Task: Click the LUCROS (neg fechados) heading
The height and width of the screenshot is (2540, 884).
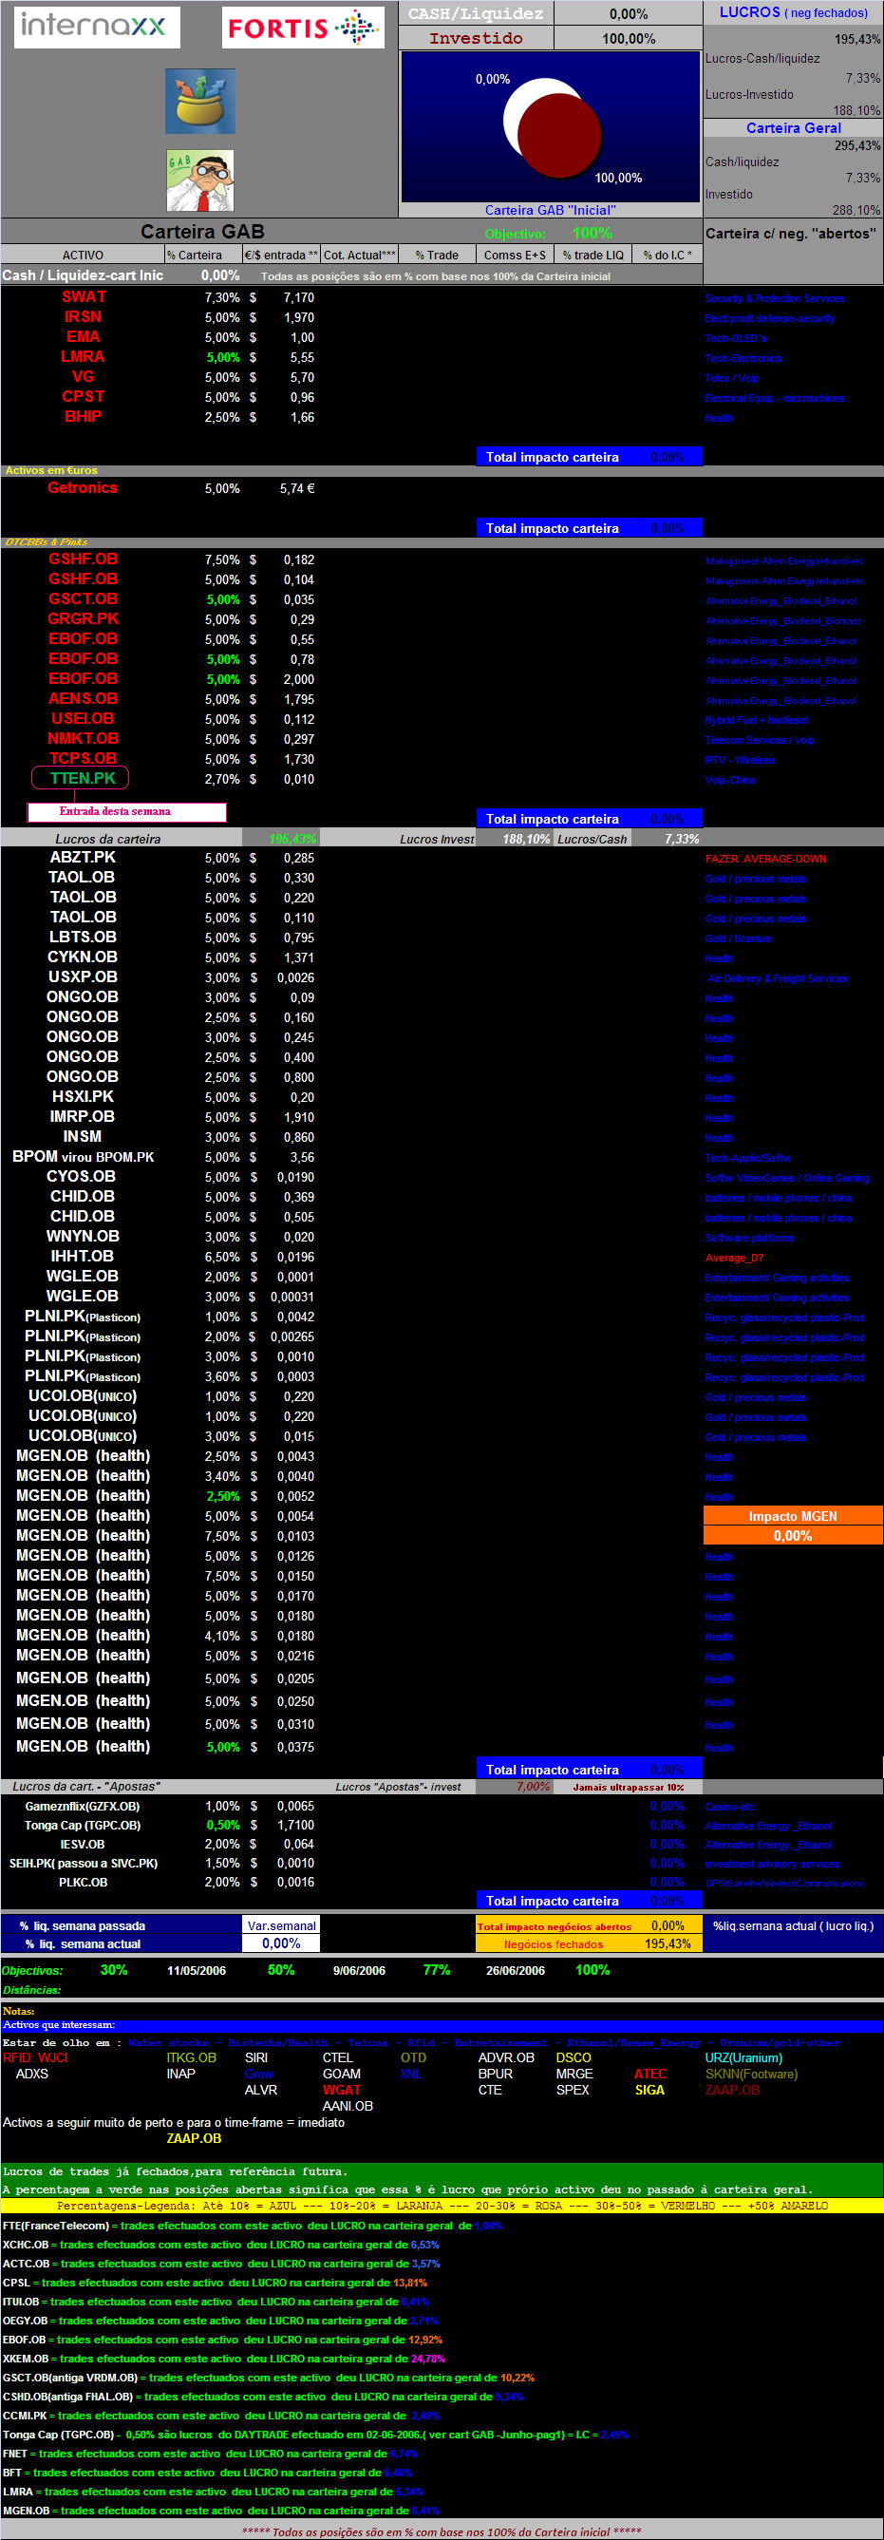Action: 794,12
